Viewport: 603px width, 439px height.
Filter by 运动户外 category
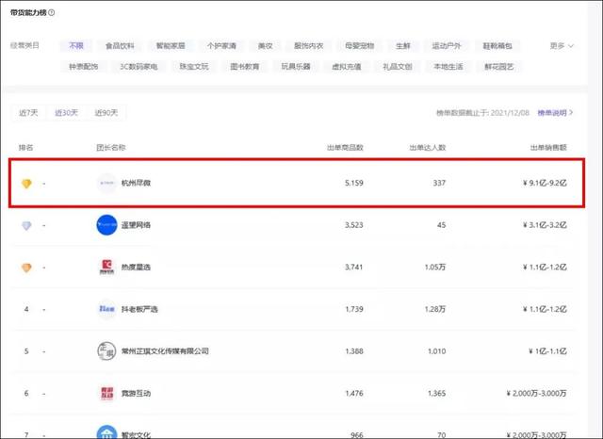[x=446, y=46]
